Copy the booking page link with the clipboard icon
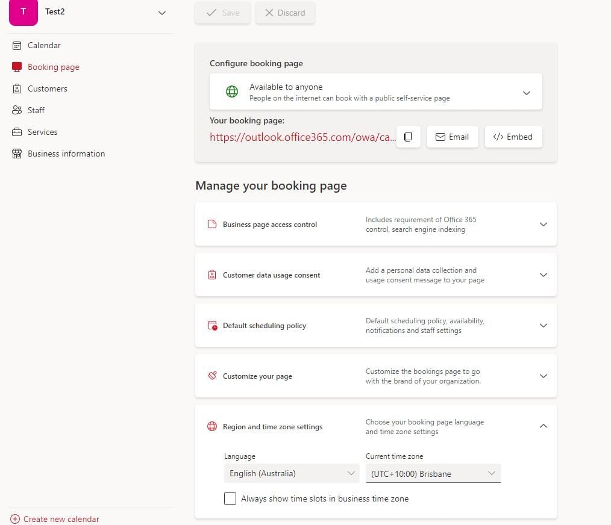Viewport: 611px width, 525px height. tap(408, 137)
